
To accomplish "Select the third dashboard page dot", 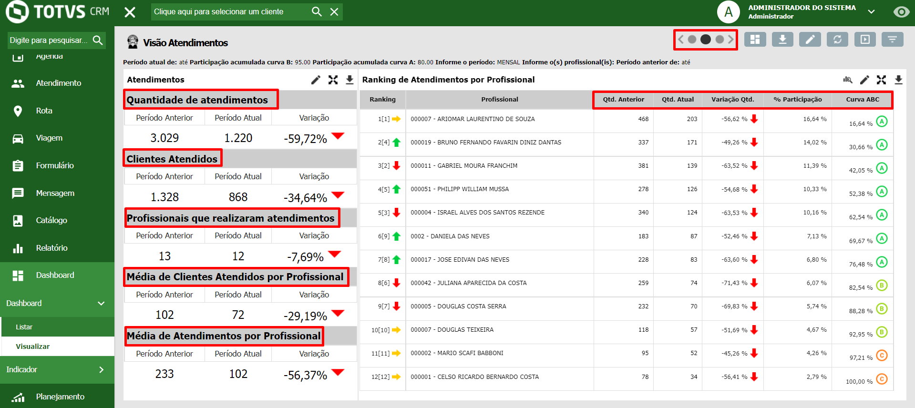I will tap(720, 40).
